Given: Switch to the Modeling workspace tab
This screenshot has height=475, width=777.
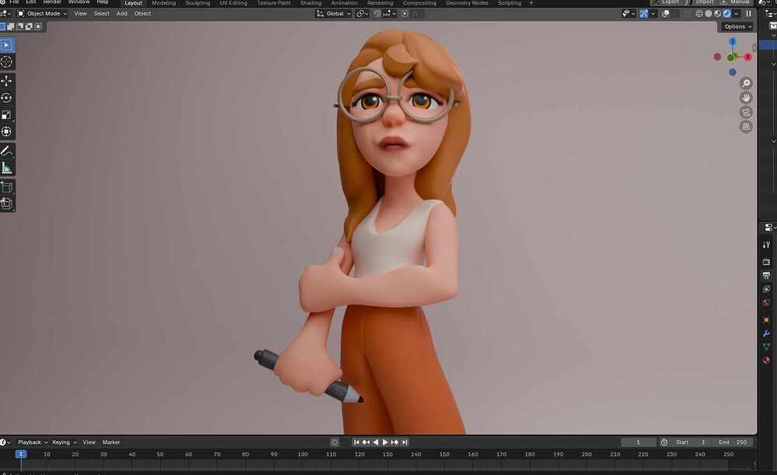Looking at the screenshot, I should [x=163, y=3].
